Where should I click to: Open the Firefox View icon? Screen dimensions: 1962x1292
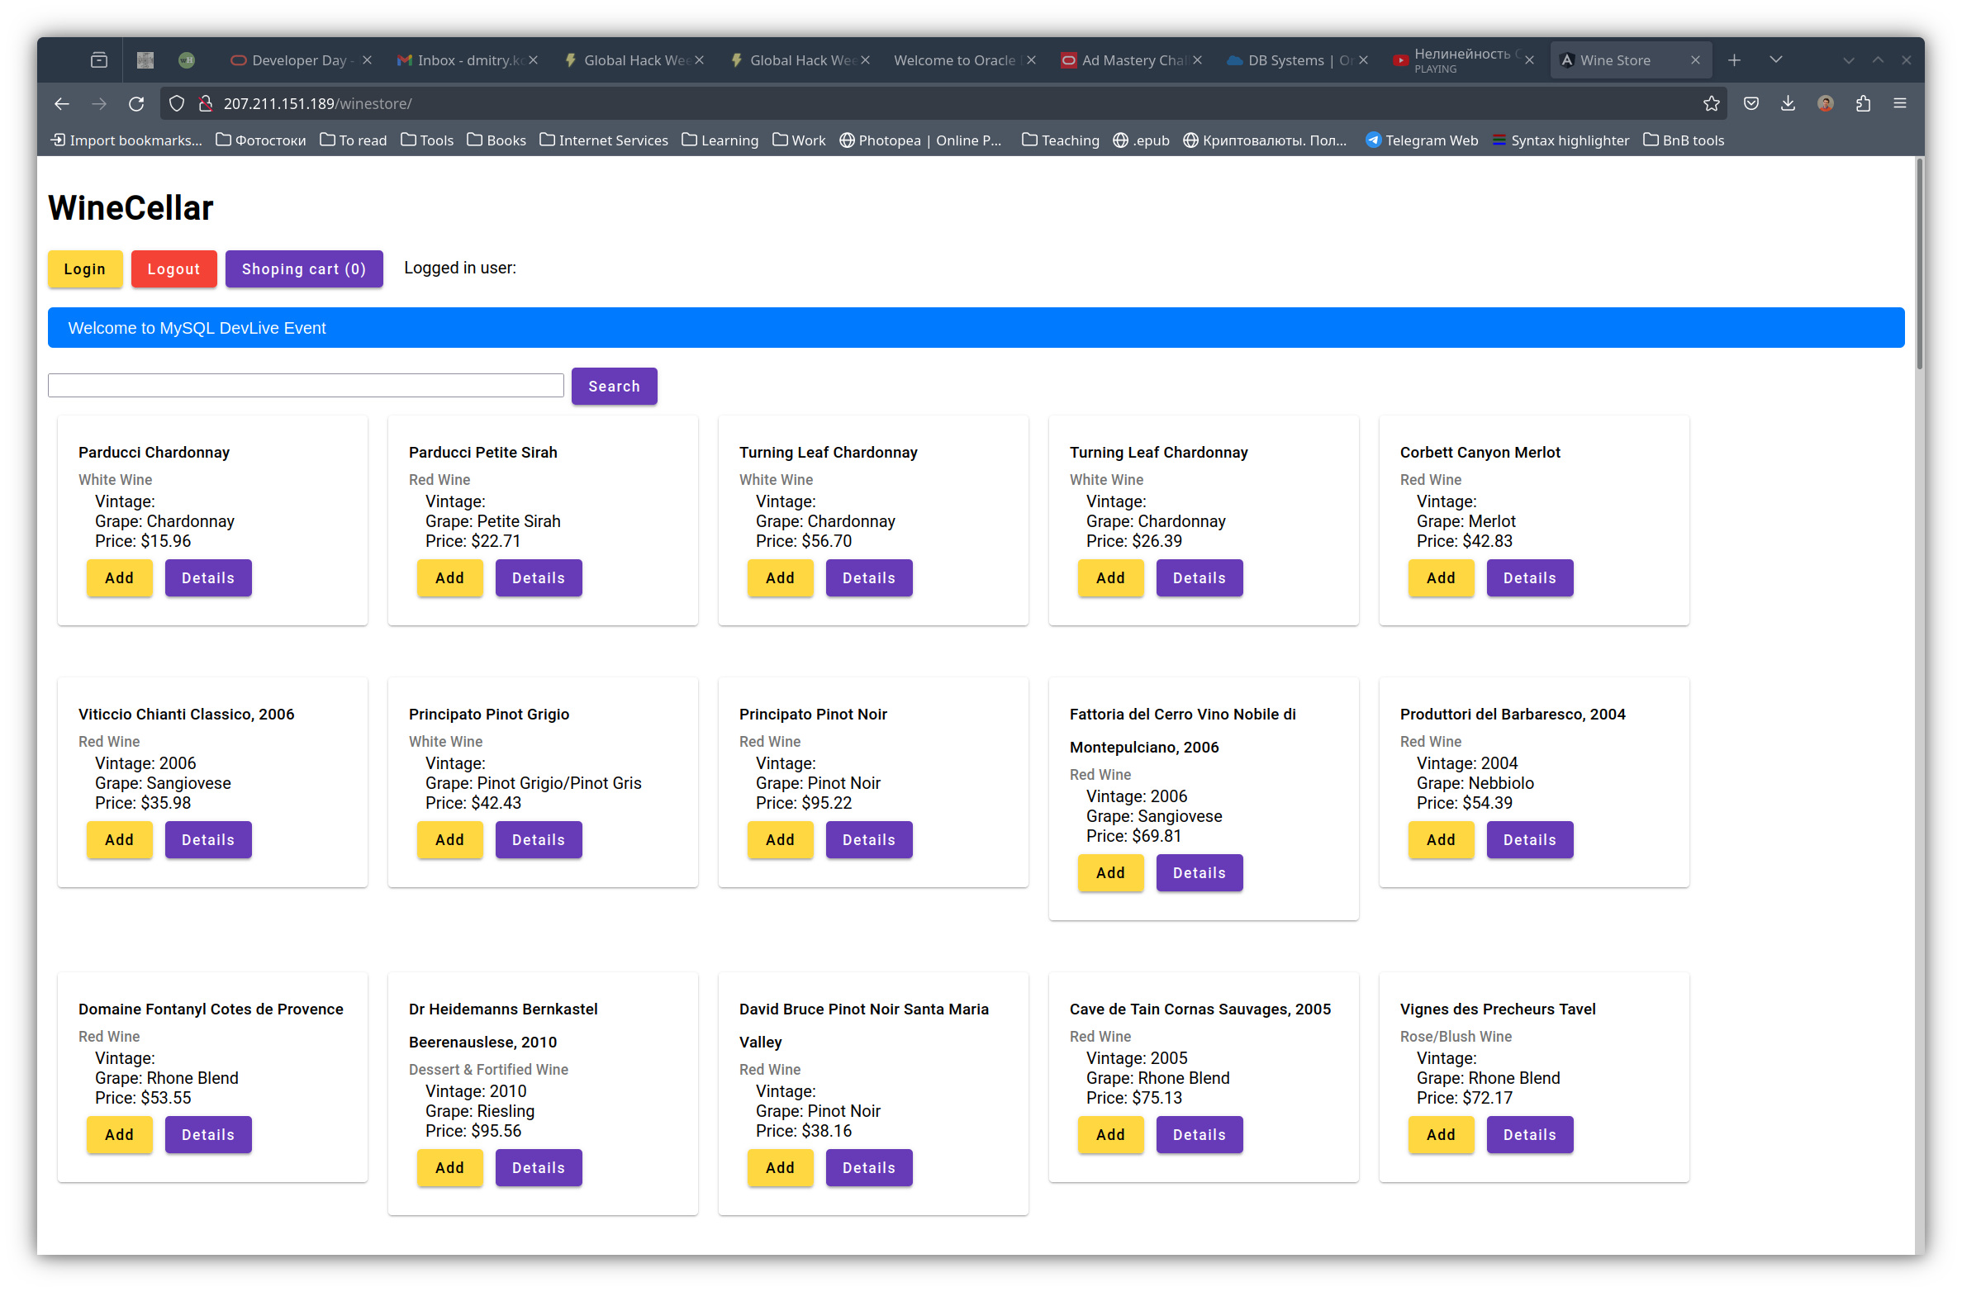[99, 59]
